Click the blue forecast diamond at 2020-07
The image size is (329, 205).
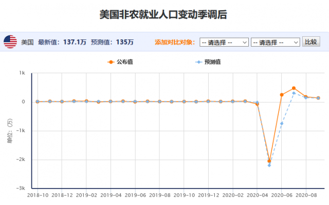(294, 93)
